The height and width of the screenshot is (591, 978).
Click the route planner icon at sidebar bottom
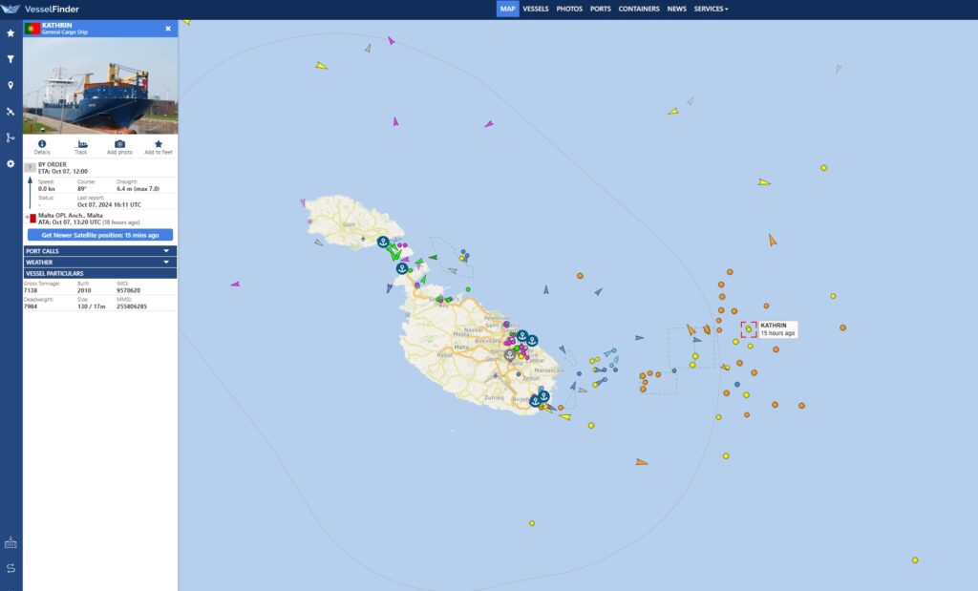(x=11, y=568)
